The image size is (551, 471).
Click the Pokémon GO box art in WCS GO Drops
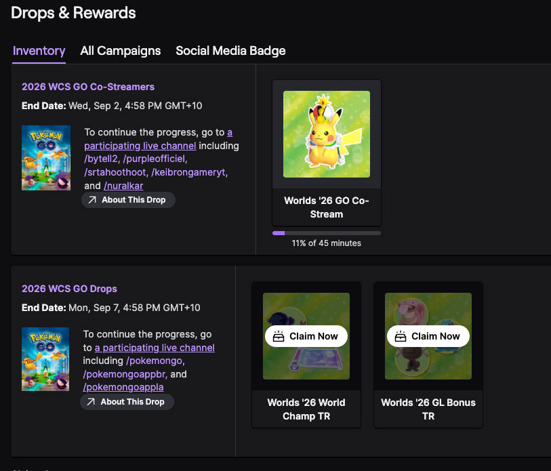[45, 359]
